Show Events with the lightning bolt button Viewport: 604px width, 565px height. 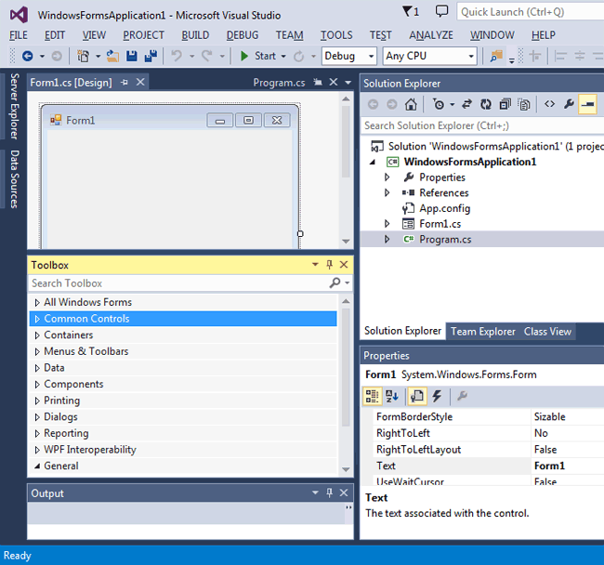point(437,396)
